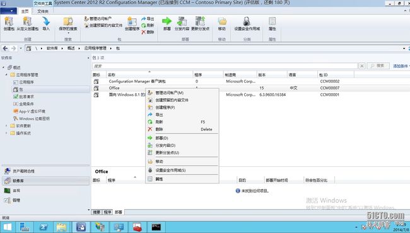Screen dimensions: 410x233
Task: Choose 导出 in the context menu
Action: coord(182,115)
